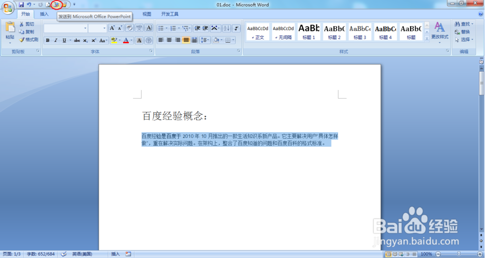
Task: Open the Bullets list dropdown arrow
Action: 166,28
